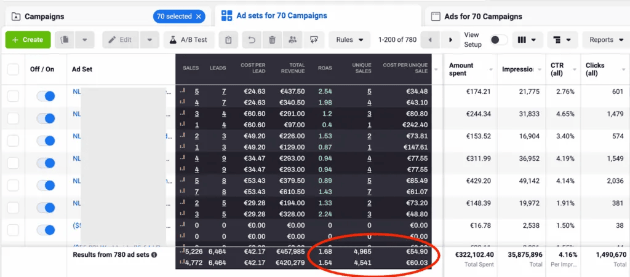Turn off the first ad set toggle
The width and height of the screenshot is (630, 277).
(46, 96)
